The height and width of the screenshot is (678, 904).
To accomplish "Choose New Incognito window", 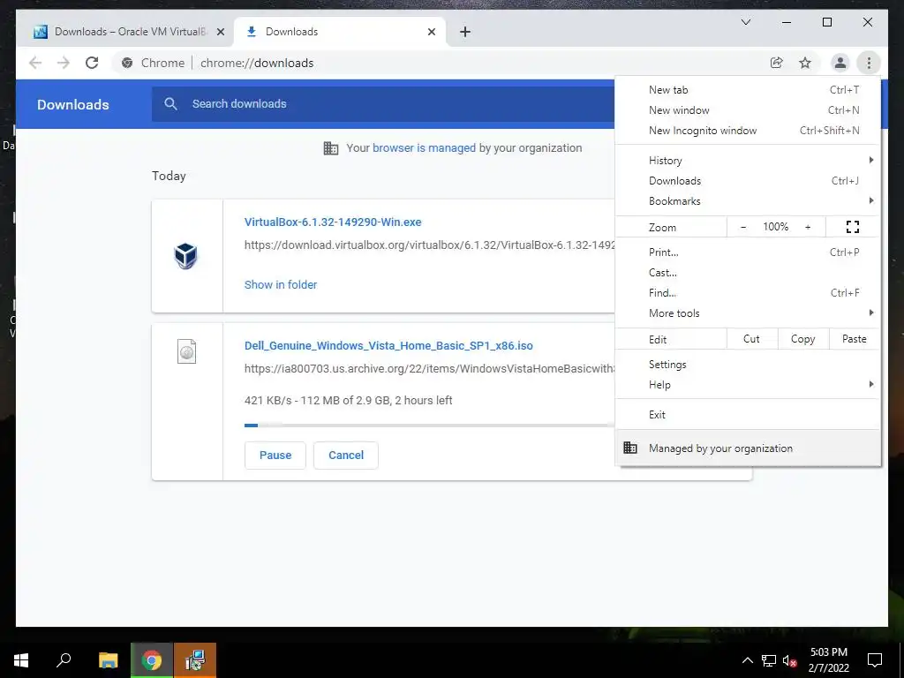I will 748,131.
